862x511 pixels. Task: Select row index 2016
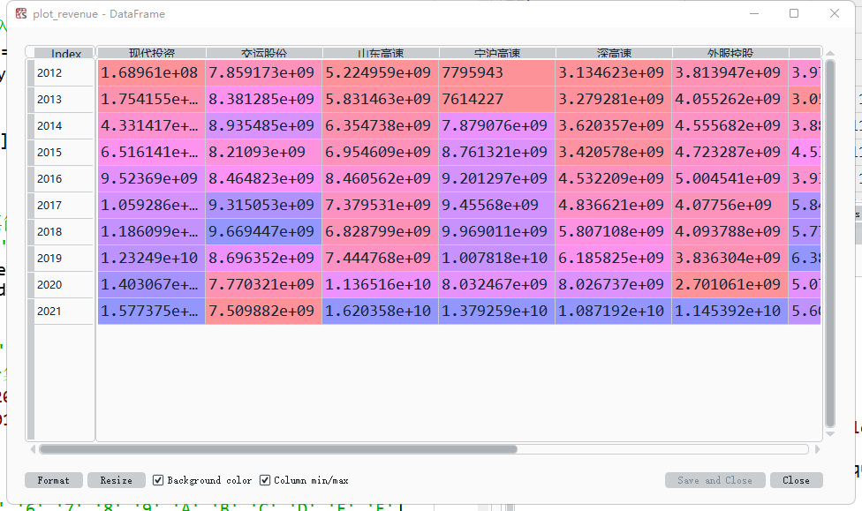pyautogui.click(x=64, y=178)
